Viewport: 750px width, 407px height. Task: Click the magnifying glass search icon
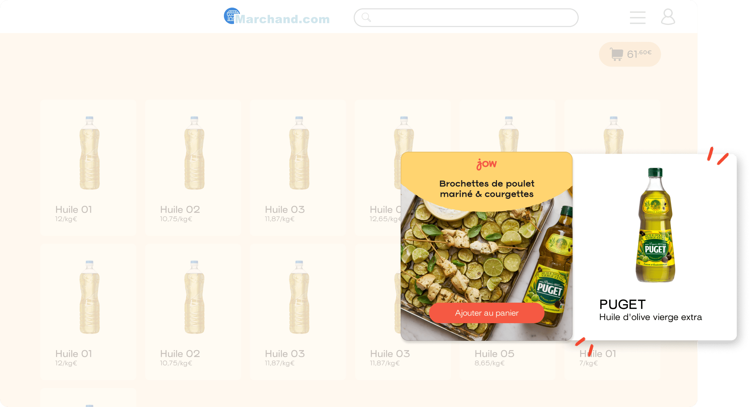[366, 17]
